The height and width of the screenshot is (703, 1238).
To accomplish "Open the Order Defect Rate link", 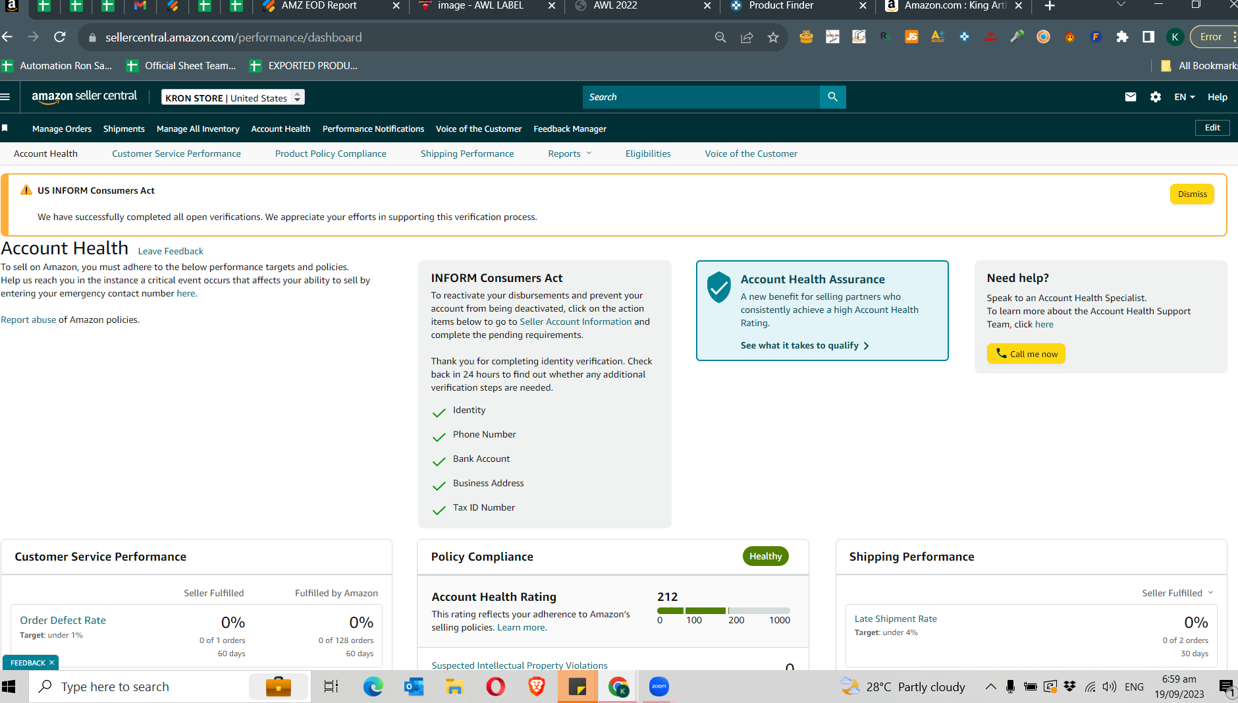I will 63,620.
